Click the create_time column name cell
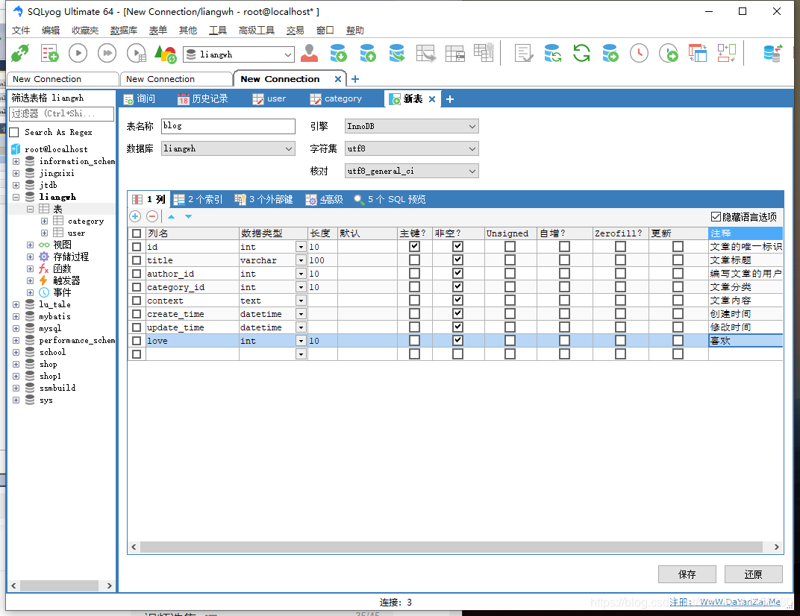Image resolution: width=800 pixels, height=616 pixels. [193, 314]
